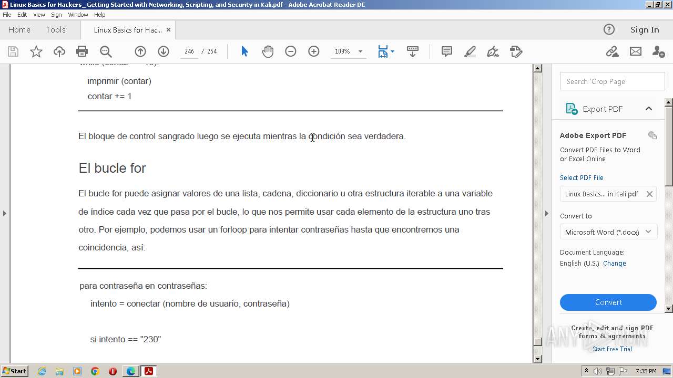Share with others person icon
Image resolution: width=673 pixels, height=378 pixels.
658,51
